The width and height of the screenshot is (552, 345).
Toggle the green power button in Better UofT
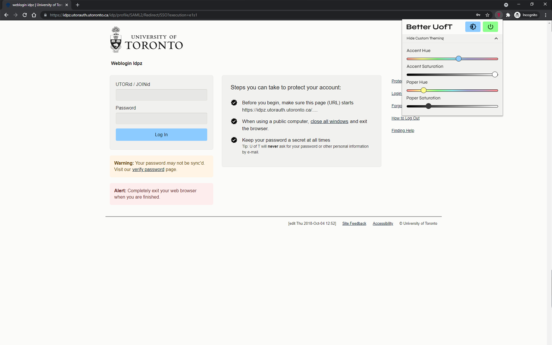pos(490,27)
